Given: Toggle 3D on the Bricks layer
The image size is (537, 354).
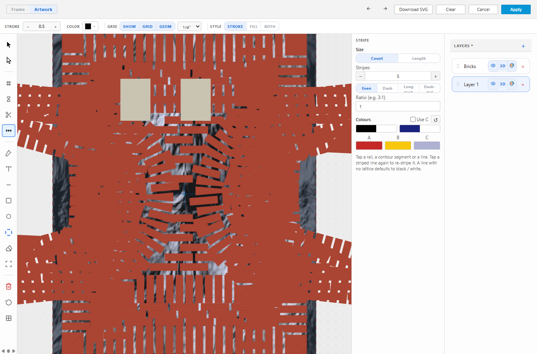Looking at the screenshot, I should click(x=502, y=66).
